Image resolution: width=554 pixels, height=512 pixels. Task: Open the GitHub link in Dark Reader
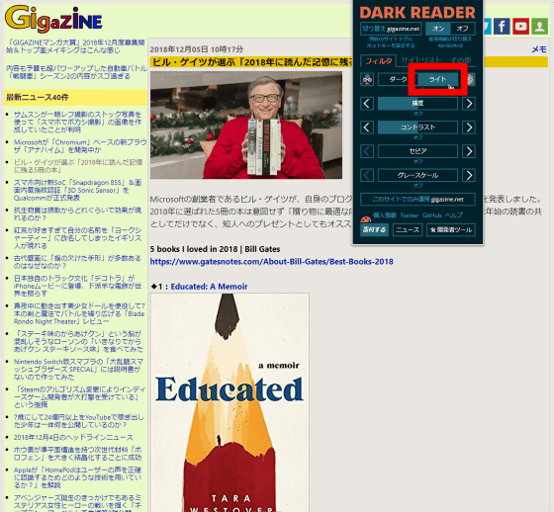(x=431, y=215)
